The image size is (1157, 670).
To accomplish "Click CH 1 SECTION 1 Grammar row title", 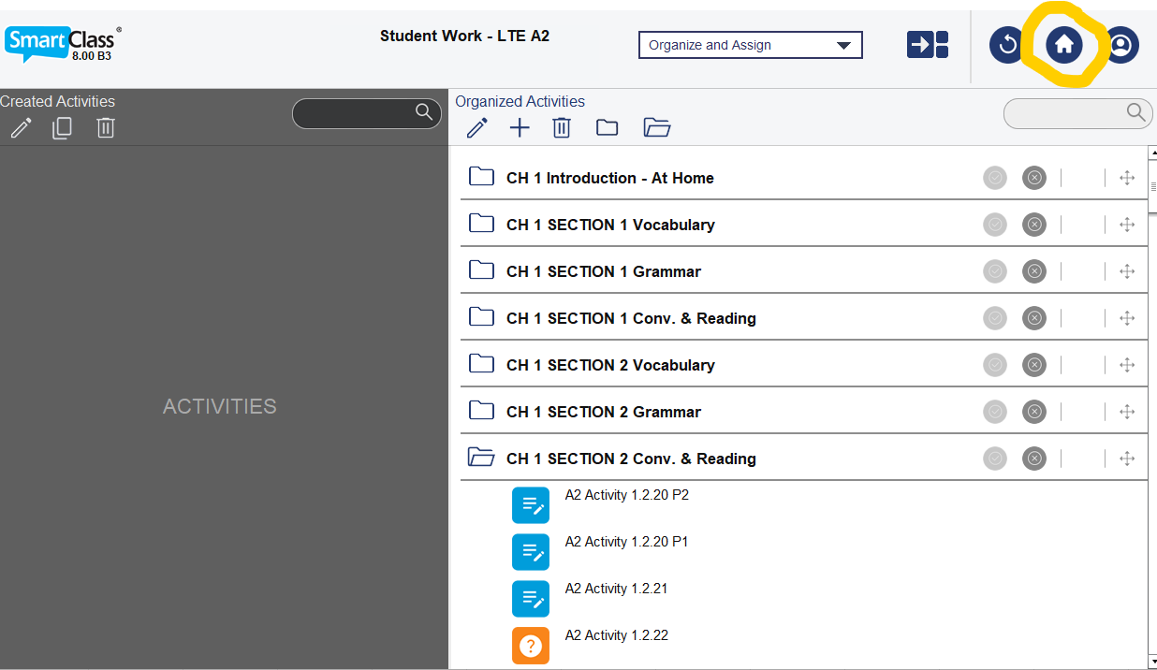I will pos(604,271).
